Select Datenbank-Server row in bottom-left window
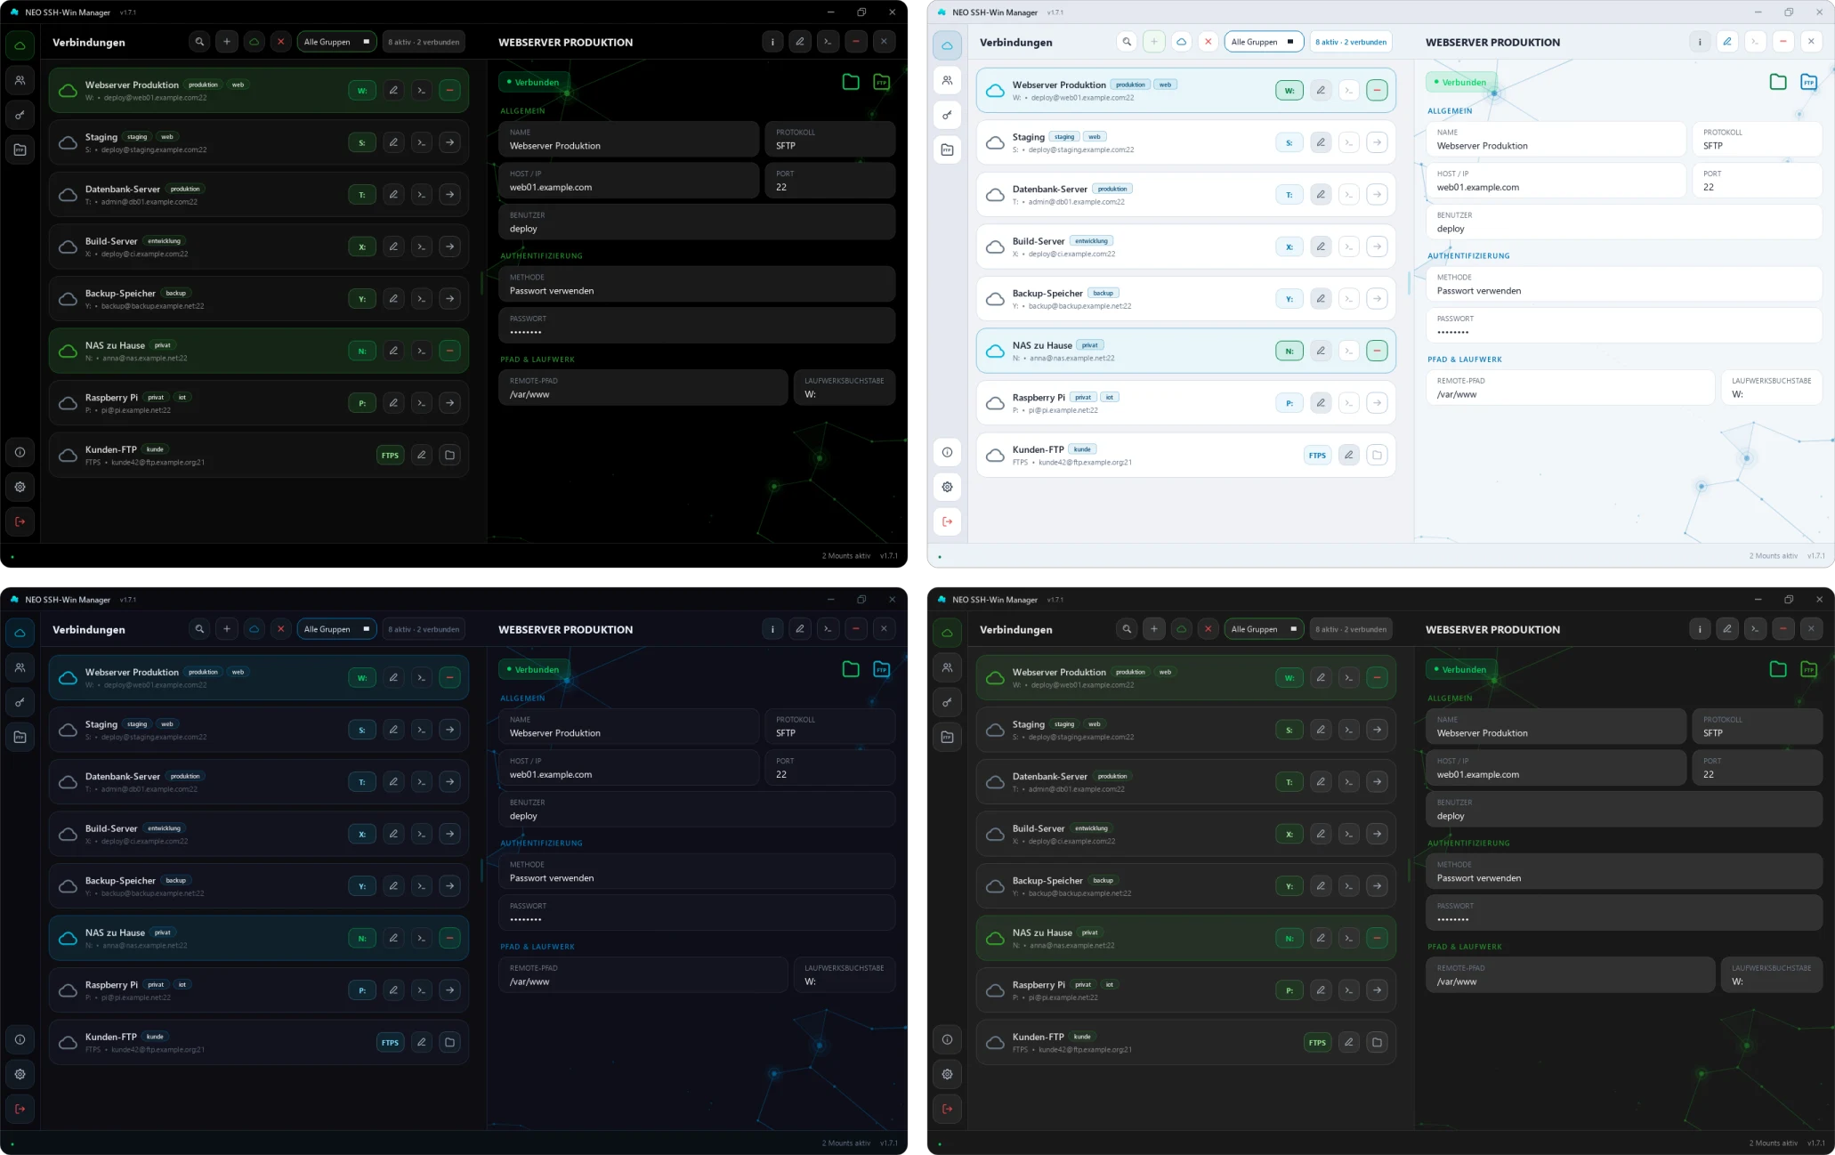 [258, 782]
